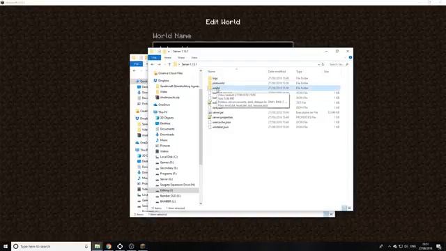Open Secondary (E:) drive
Image resolution: width=446 pixels, height=251 pixels.
(169, 168)
